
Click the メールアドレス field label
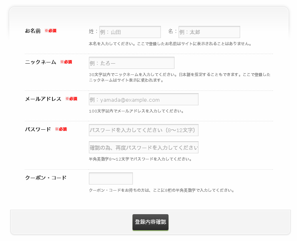click(43, 99)
